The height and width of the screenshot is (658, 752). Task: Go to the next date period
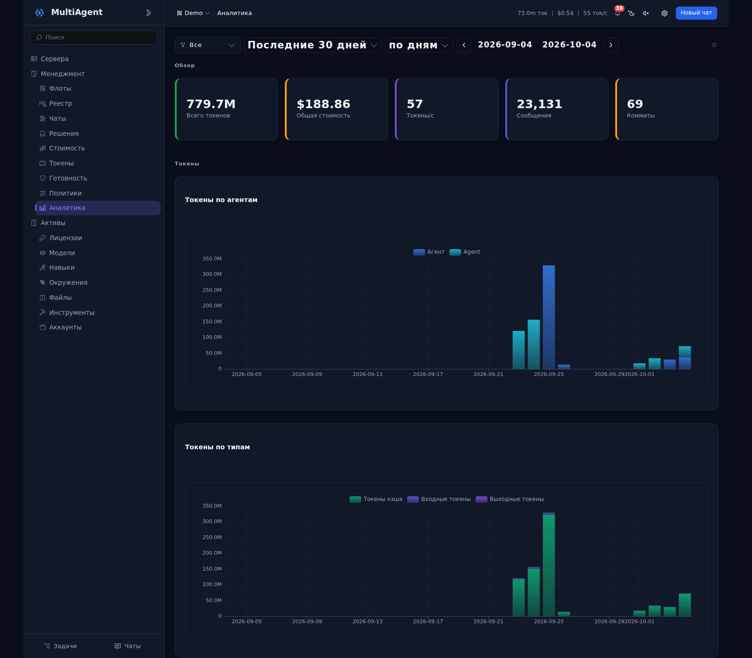[x=611, y=45]
